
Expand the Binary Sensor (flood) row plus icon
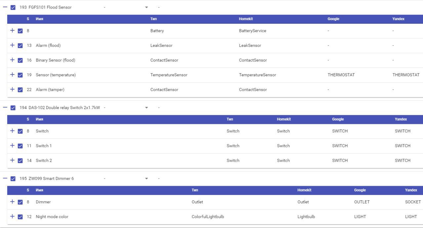12,60
